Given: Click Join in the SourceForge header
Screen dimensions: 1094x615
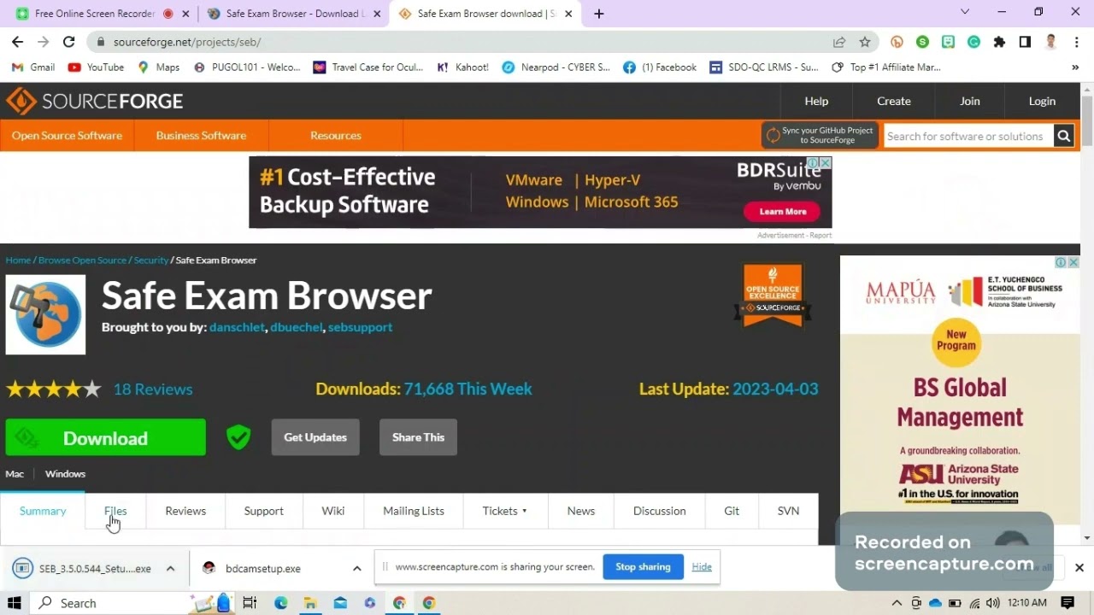Looking at the screenshot, I should point(969,101).
